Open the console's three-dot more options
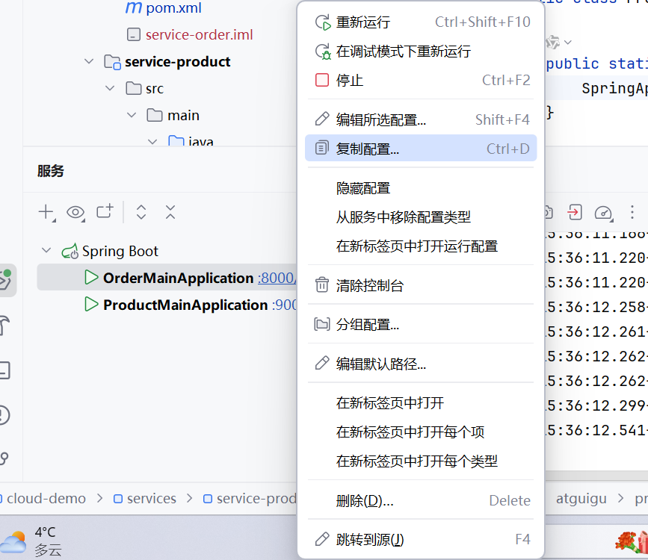 (x=632, y=212)
